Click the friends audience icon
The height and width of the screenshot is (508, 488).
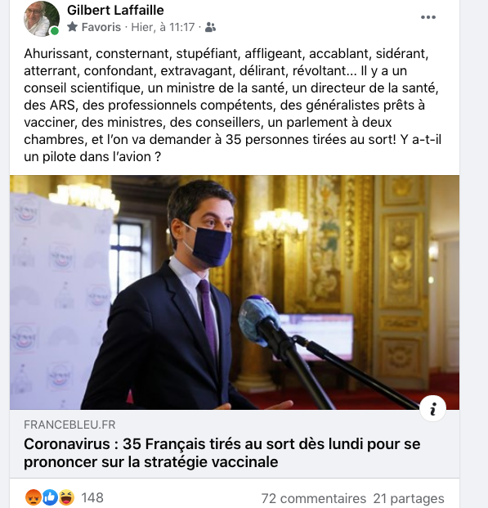(x=210, y=27)
